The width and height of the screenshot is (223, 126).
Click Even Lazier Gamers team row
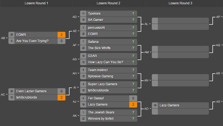pos(37,91)
